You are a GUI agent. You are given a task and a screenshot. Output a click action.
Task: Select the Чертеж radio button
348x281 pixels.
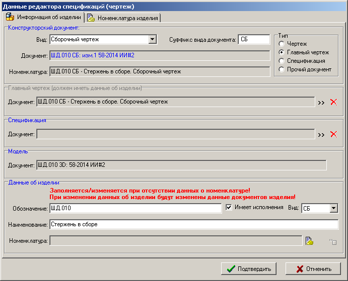pyautogui.click(x=282, y=44)
